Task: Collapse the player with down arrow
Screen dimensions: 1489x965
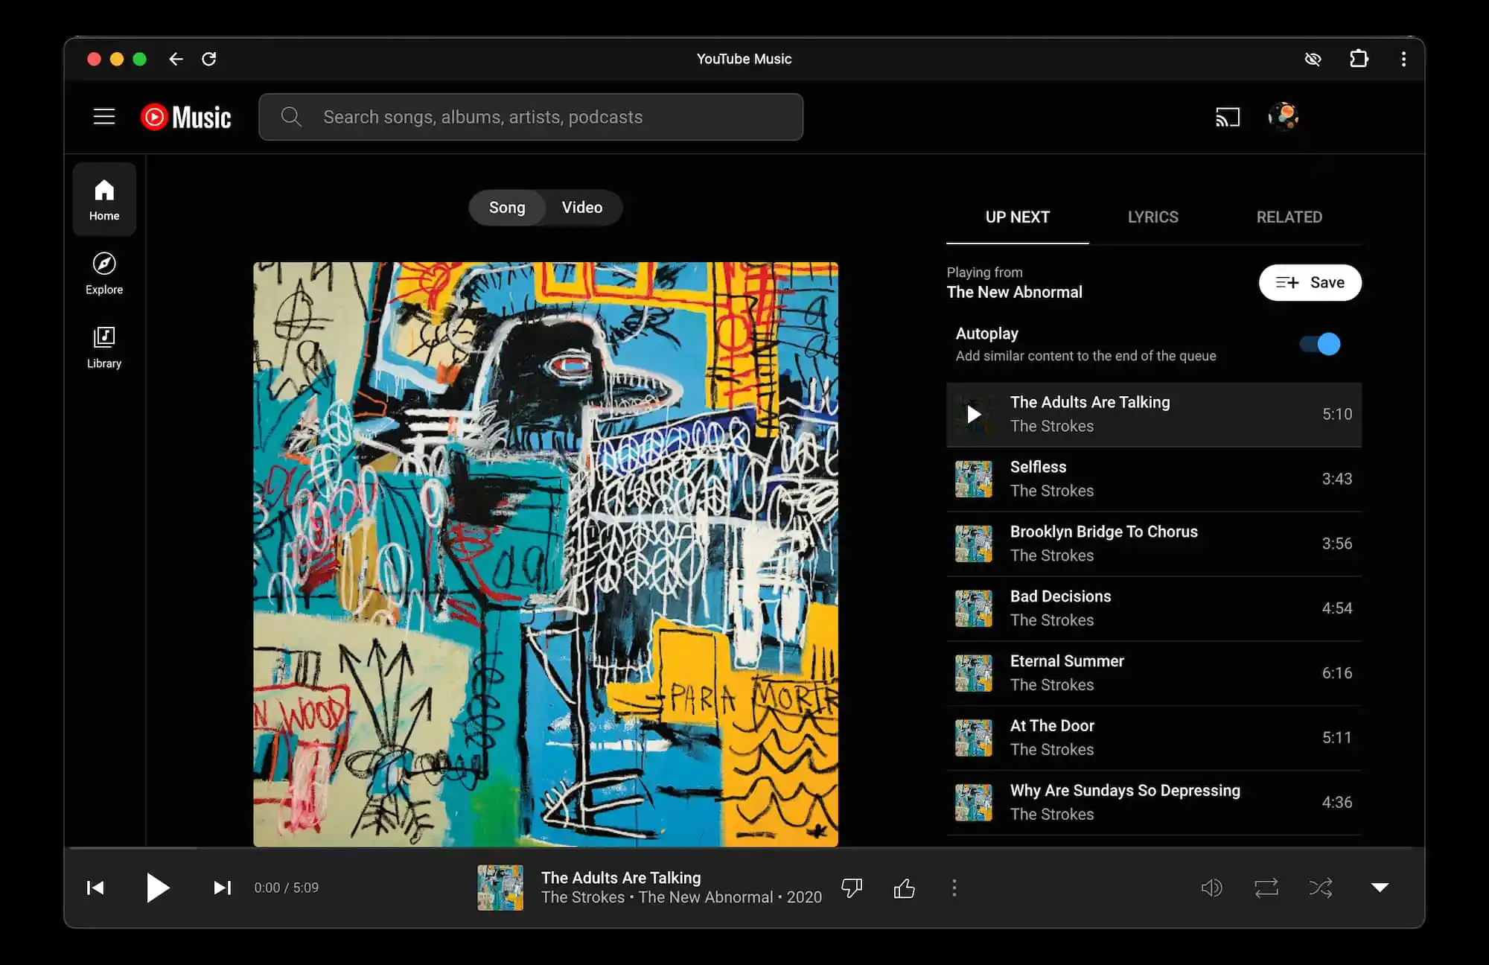Action: click(x=1380, y=887)
